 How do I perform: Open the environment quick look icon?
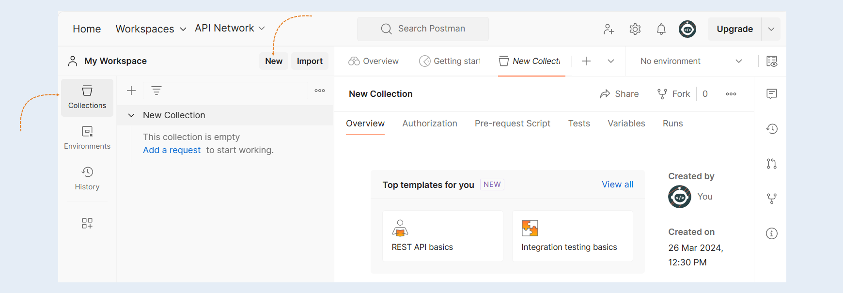click(772, 61)
